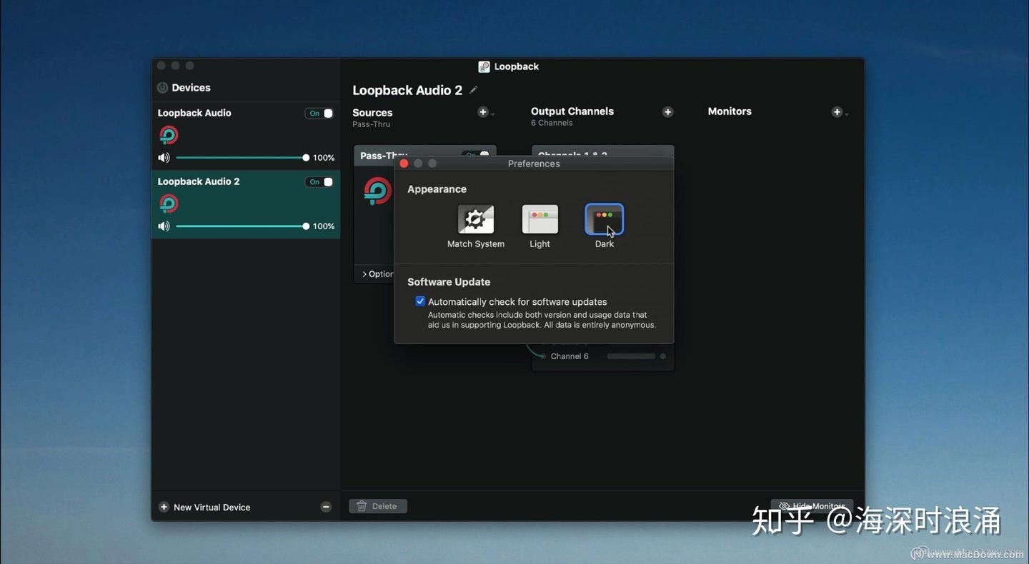Select the Dark appearance theme
Screen dimensions: 1029x564
[x=604, y=218]
